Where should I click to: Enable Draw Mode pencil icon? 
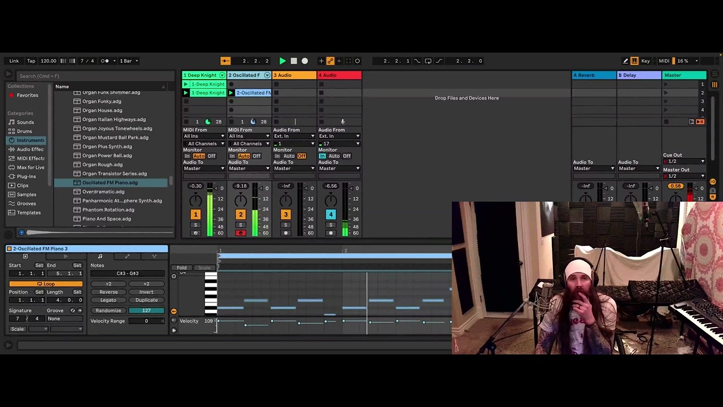tap(625, 60)
